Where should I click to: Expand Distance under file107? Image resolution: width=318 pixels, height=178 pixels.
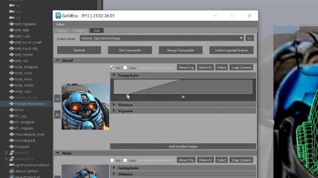click(x=114, y=104)
